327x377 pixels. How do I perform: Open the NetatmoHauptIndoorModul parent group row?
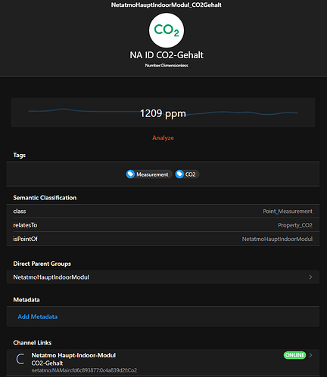(x=163, y=277)
